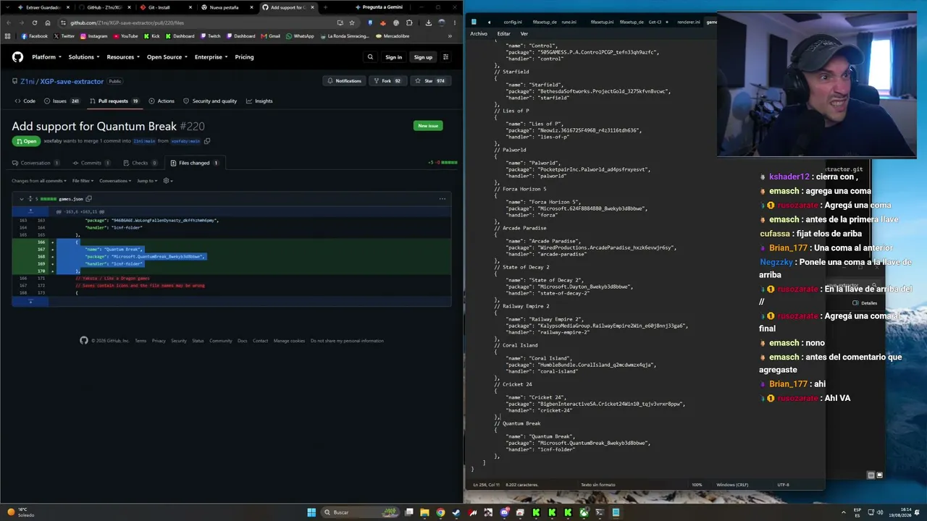This screenshot has height=521, width=927.
Task: Copy head branch name icon
Action: (206, 141)
